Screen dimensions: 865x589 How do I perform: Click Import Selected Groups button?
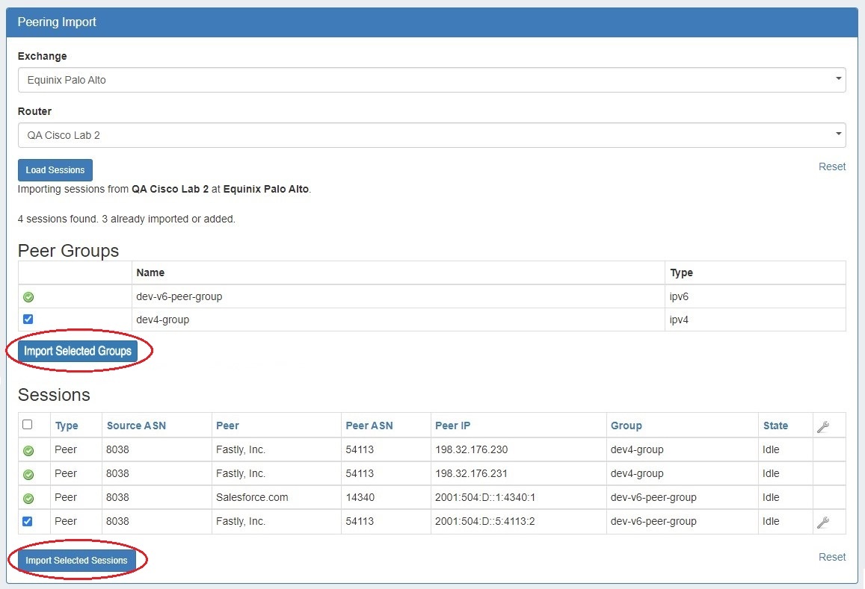coord(78,351)
